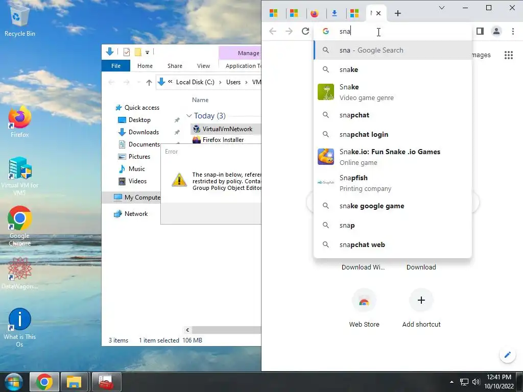Screen dimensions: 523x392
Task: Open the Virtual VM For VMS desktop shortcut
Action: click(x=19, y=176)
